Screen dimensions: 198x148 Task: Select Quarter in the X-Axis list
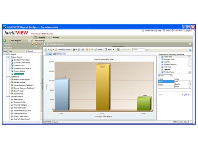click(177, 84)
